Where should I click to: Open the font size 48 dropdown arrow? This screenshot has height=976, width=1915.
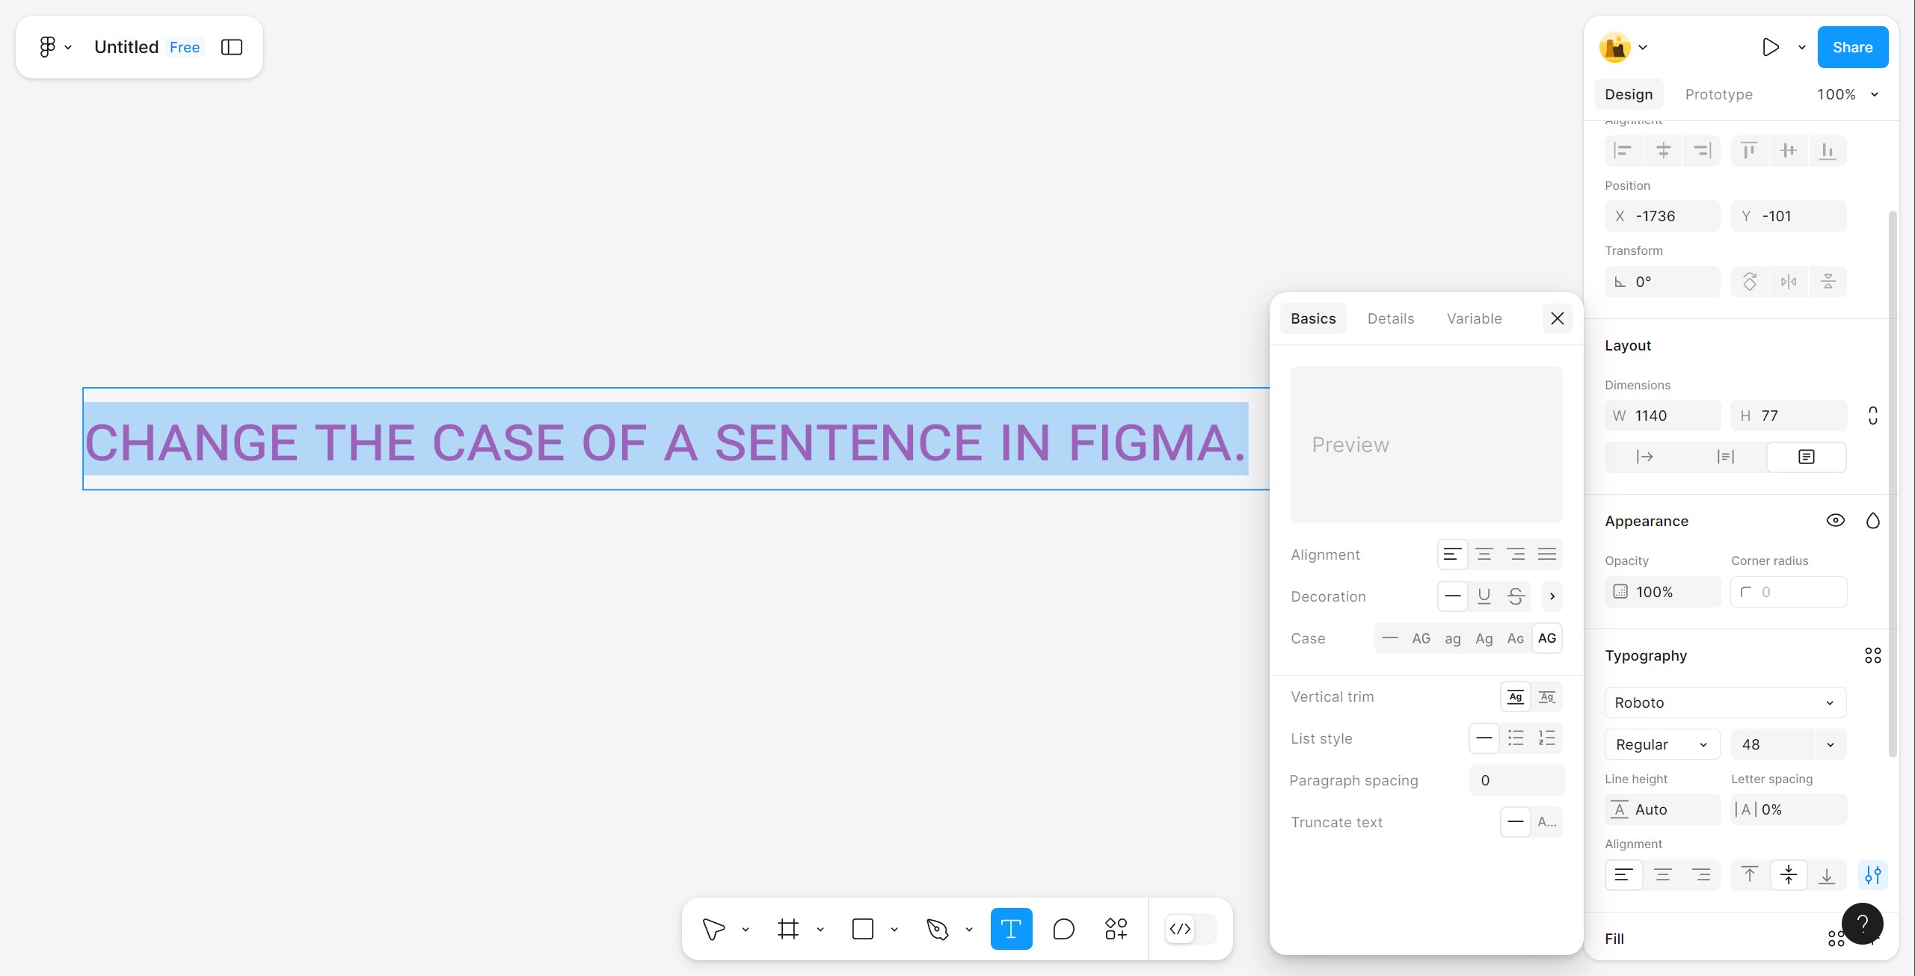pos(1831,744)
